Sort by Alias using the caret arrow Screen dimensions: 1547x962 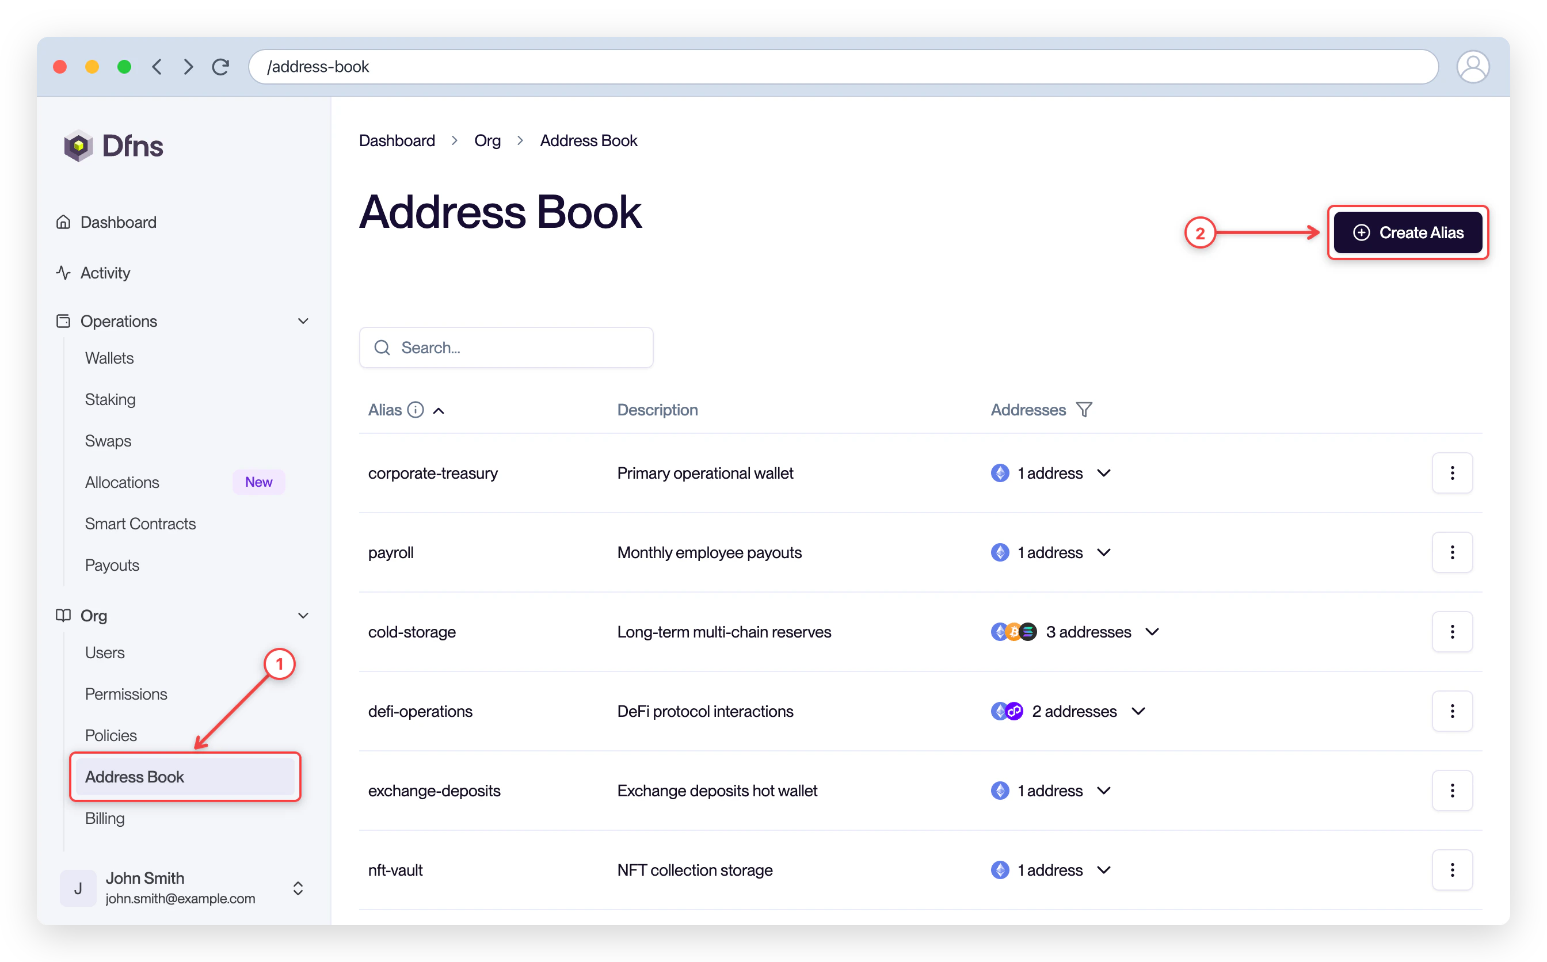point(439,411)
